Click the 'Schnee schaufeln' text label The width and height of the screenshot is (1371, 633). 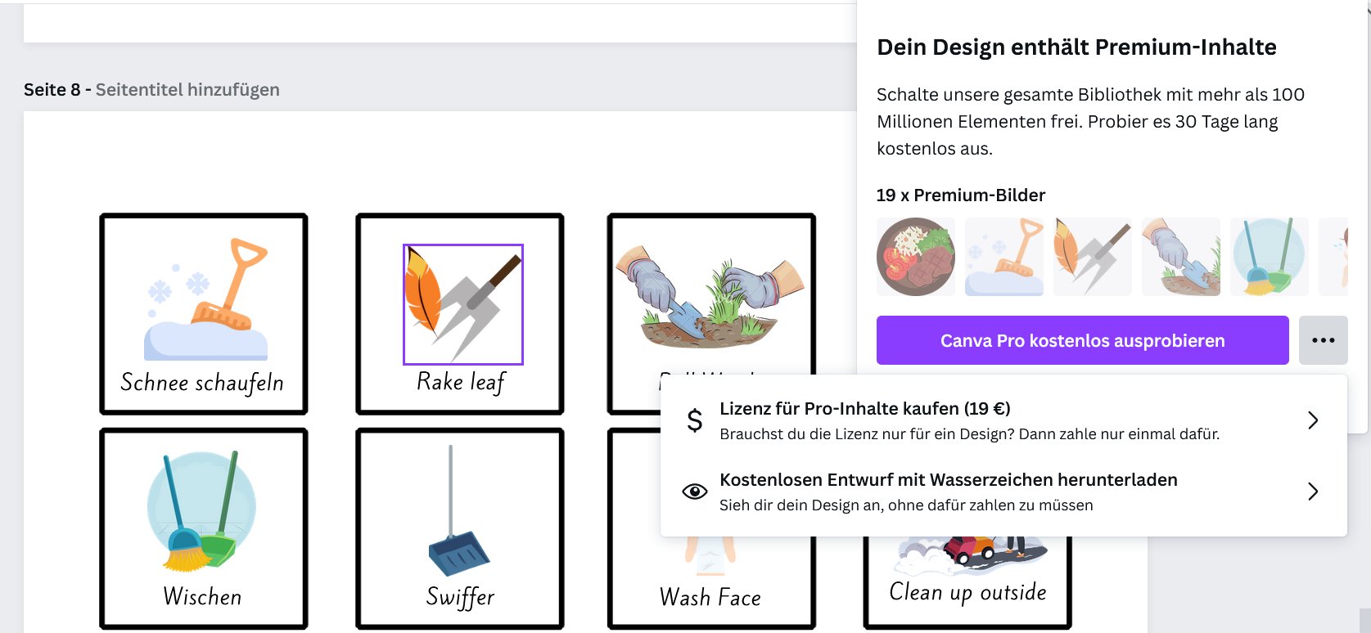pos(202,383)
